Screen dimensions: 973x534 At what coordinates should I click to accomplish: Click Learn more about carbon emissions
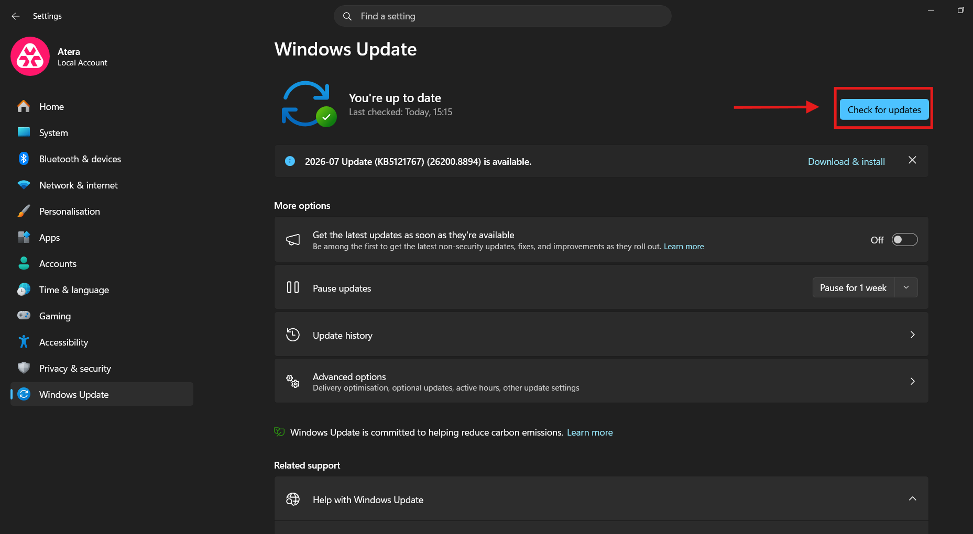(x=589, y=432)
